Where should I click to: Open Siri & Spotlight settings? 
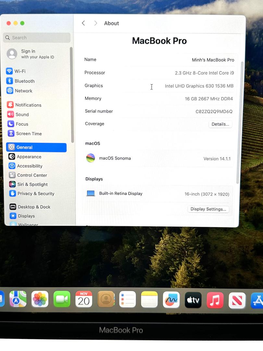[28, 184]
